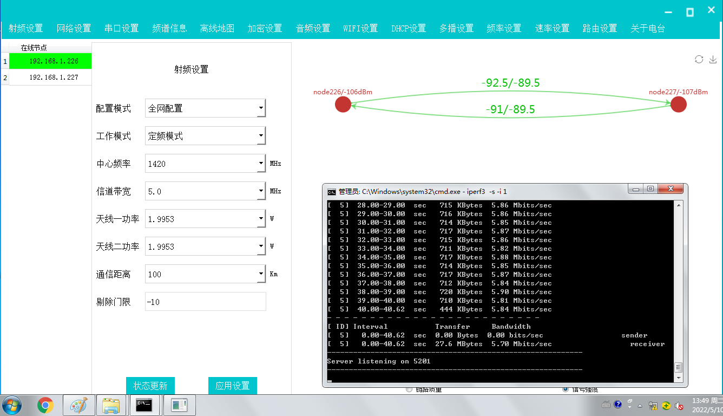Image resolution: width=723 pixels, height=416 pixels.
Task: Expand the 工作模式 dropdown
Action: [x=261, y=135]
